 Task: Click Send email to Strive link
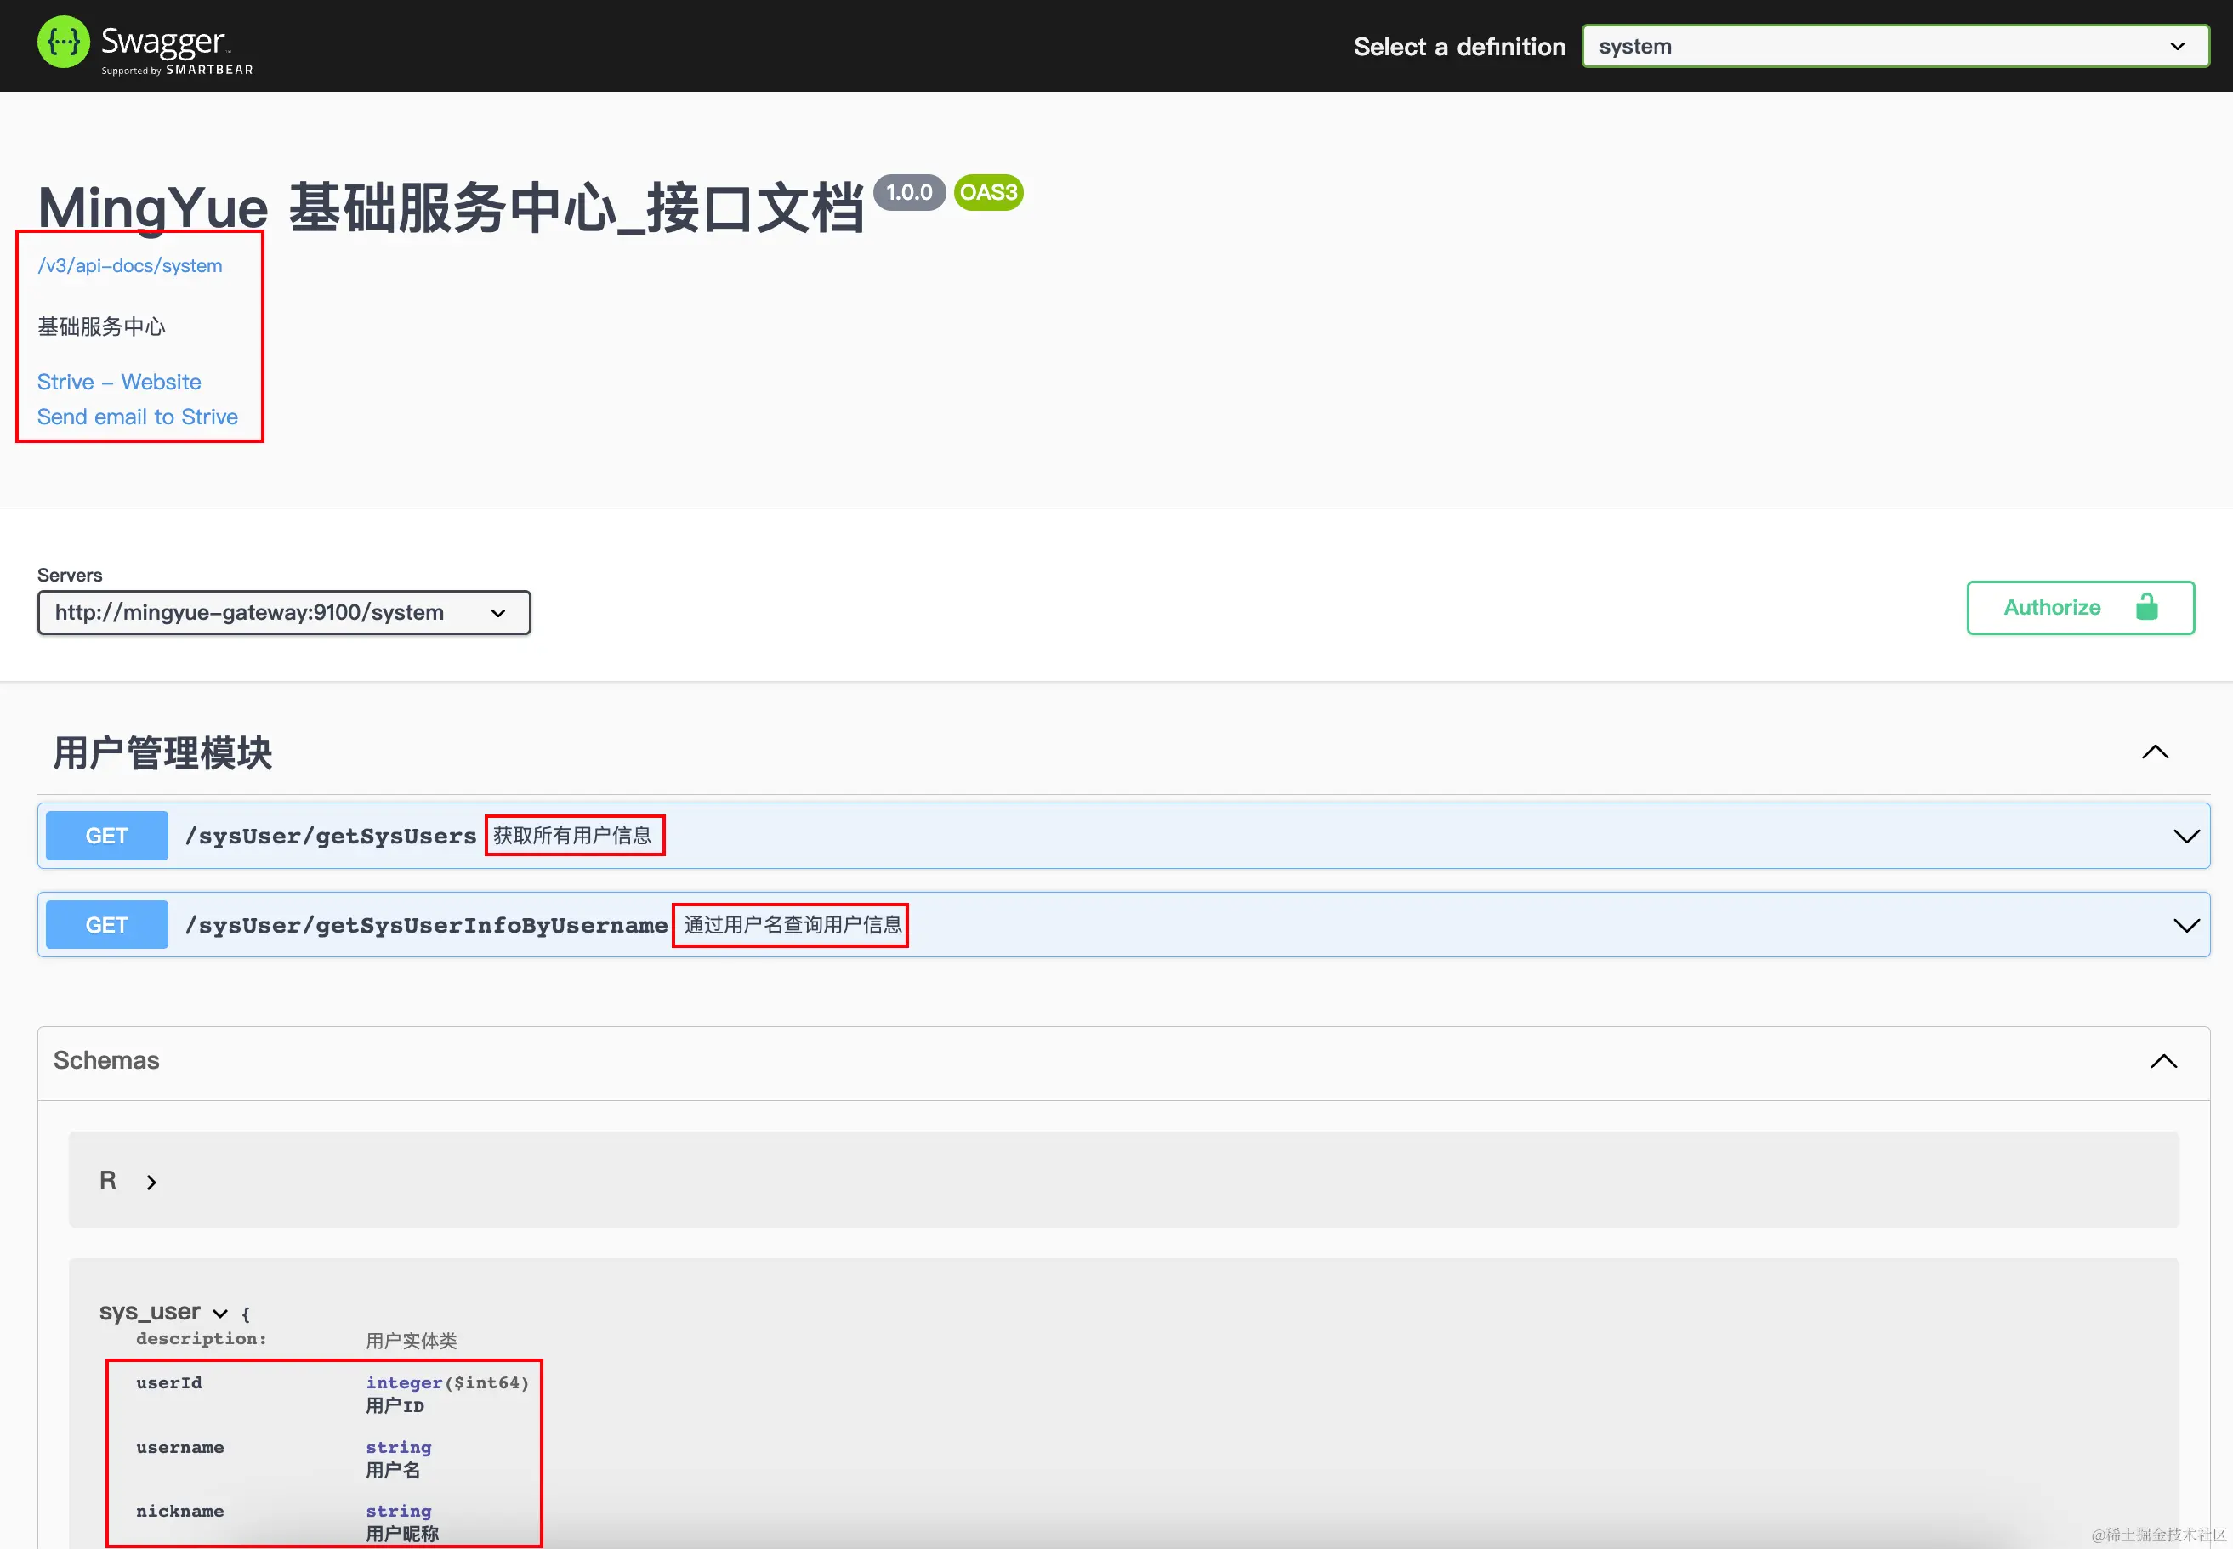coord(137,417)
